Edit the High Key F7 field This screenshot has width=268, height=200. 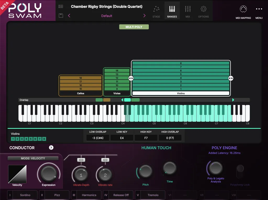click(146, 138)
